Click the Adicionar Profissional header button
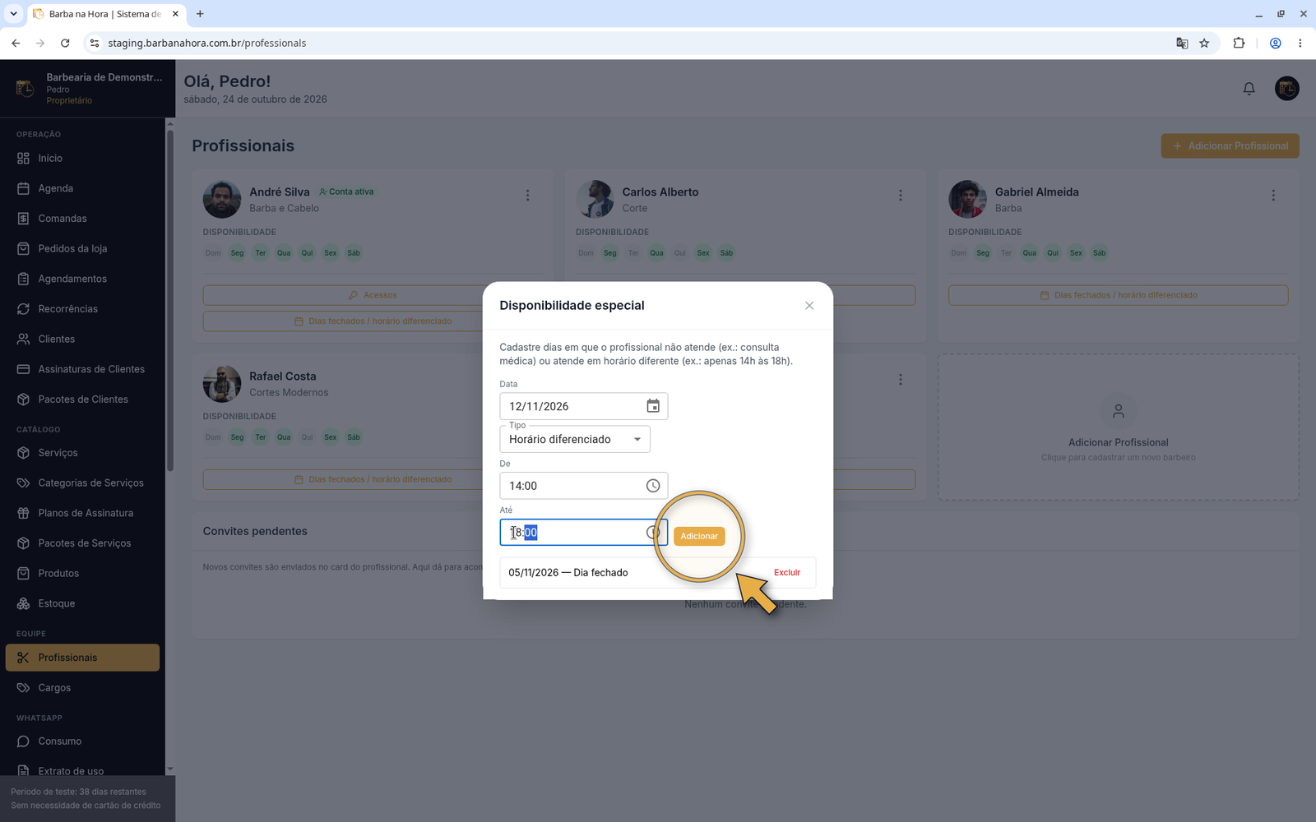 pyautogui.click(x=1230, y=145)
